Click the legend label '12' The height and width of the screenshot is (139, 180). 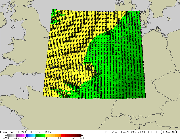(46, 138)
